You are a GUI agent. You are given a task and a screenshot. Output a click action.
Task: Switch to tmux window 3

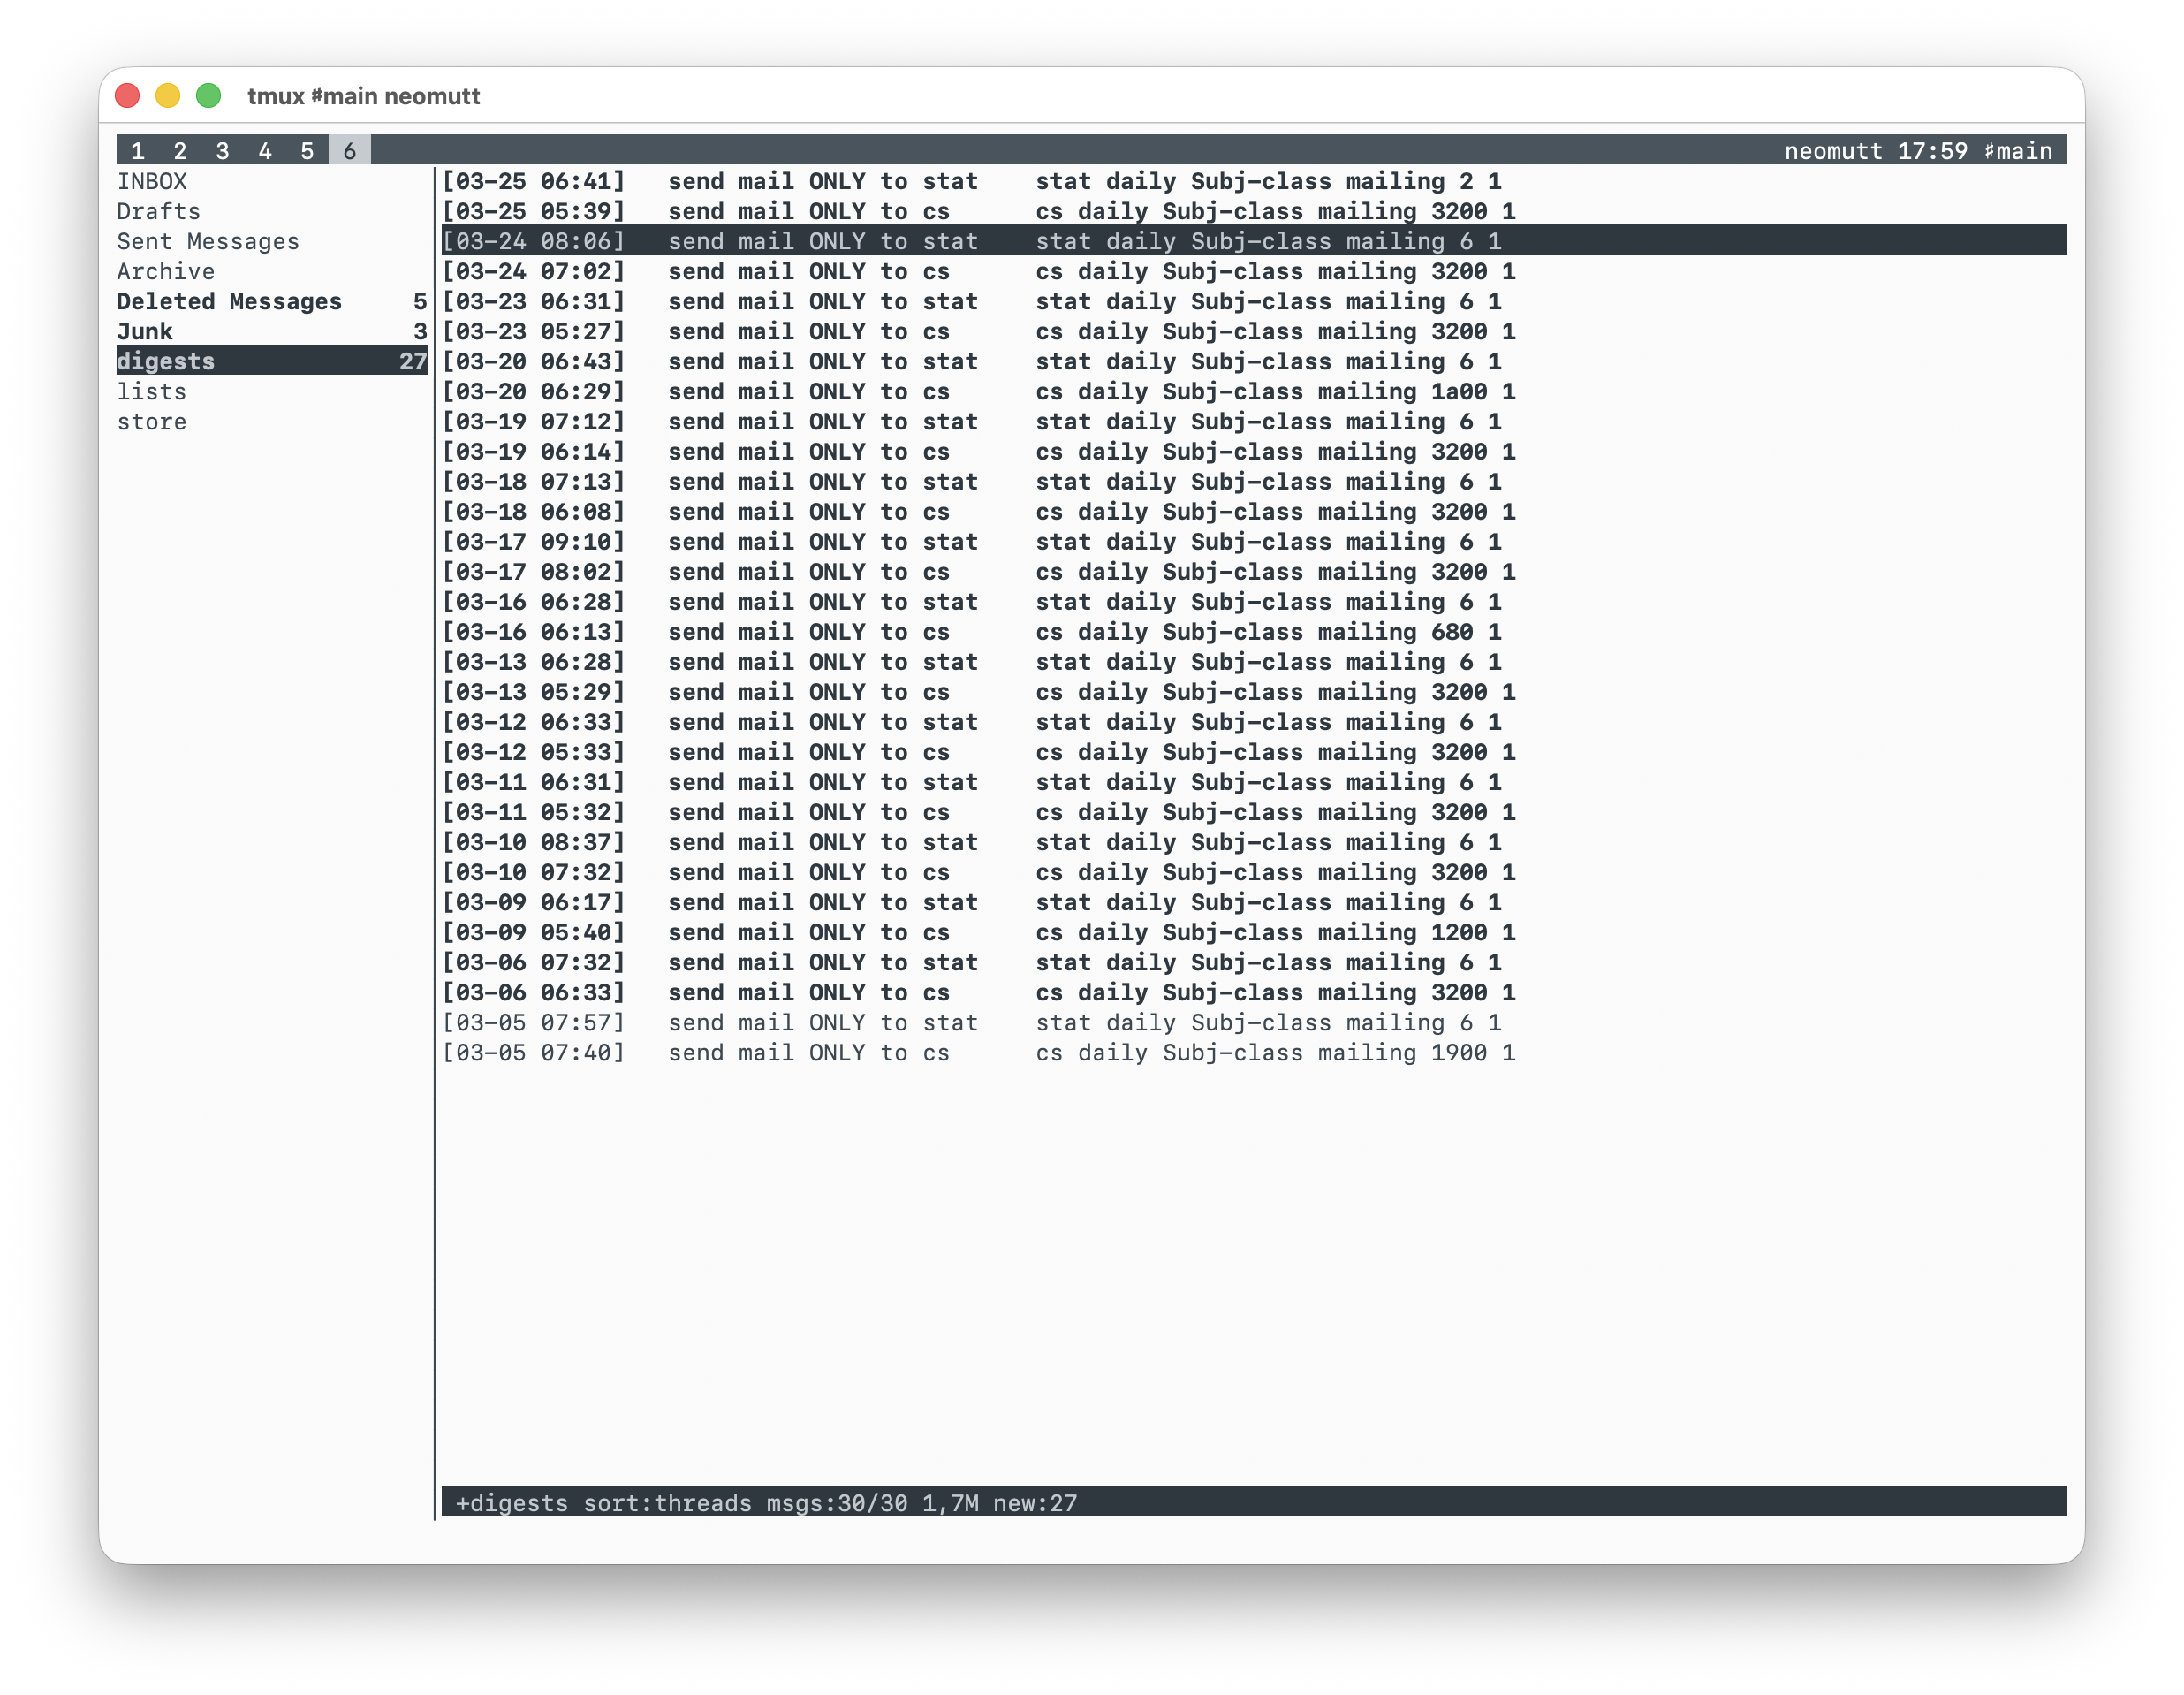coord(222,151)
